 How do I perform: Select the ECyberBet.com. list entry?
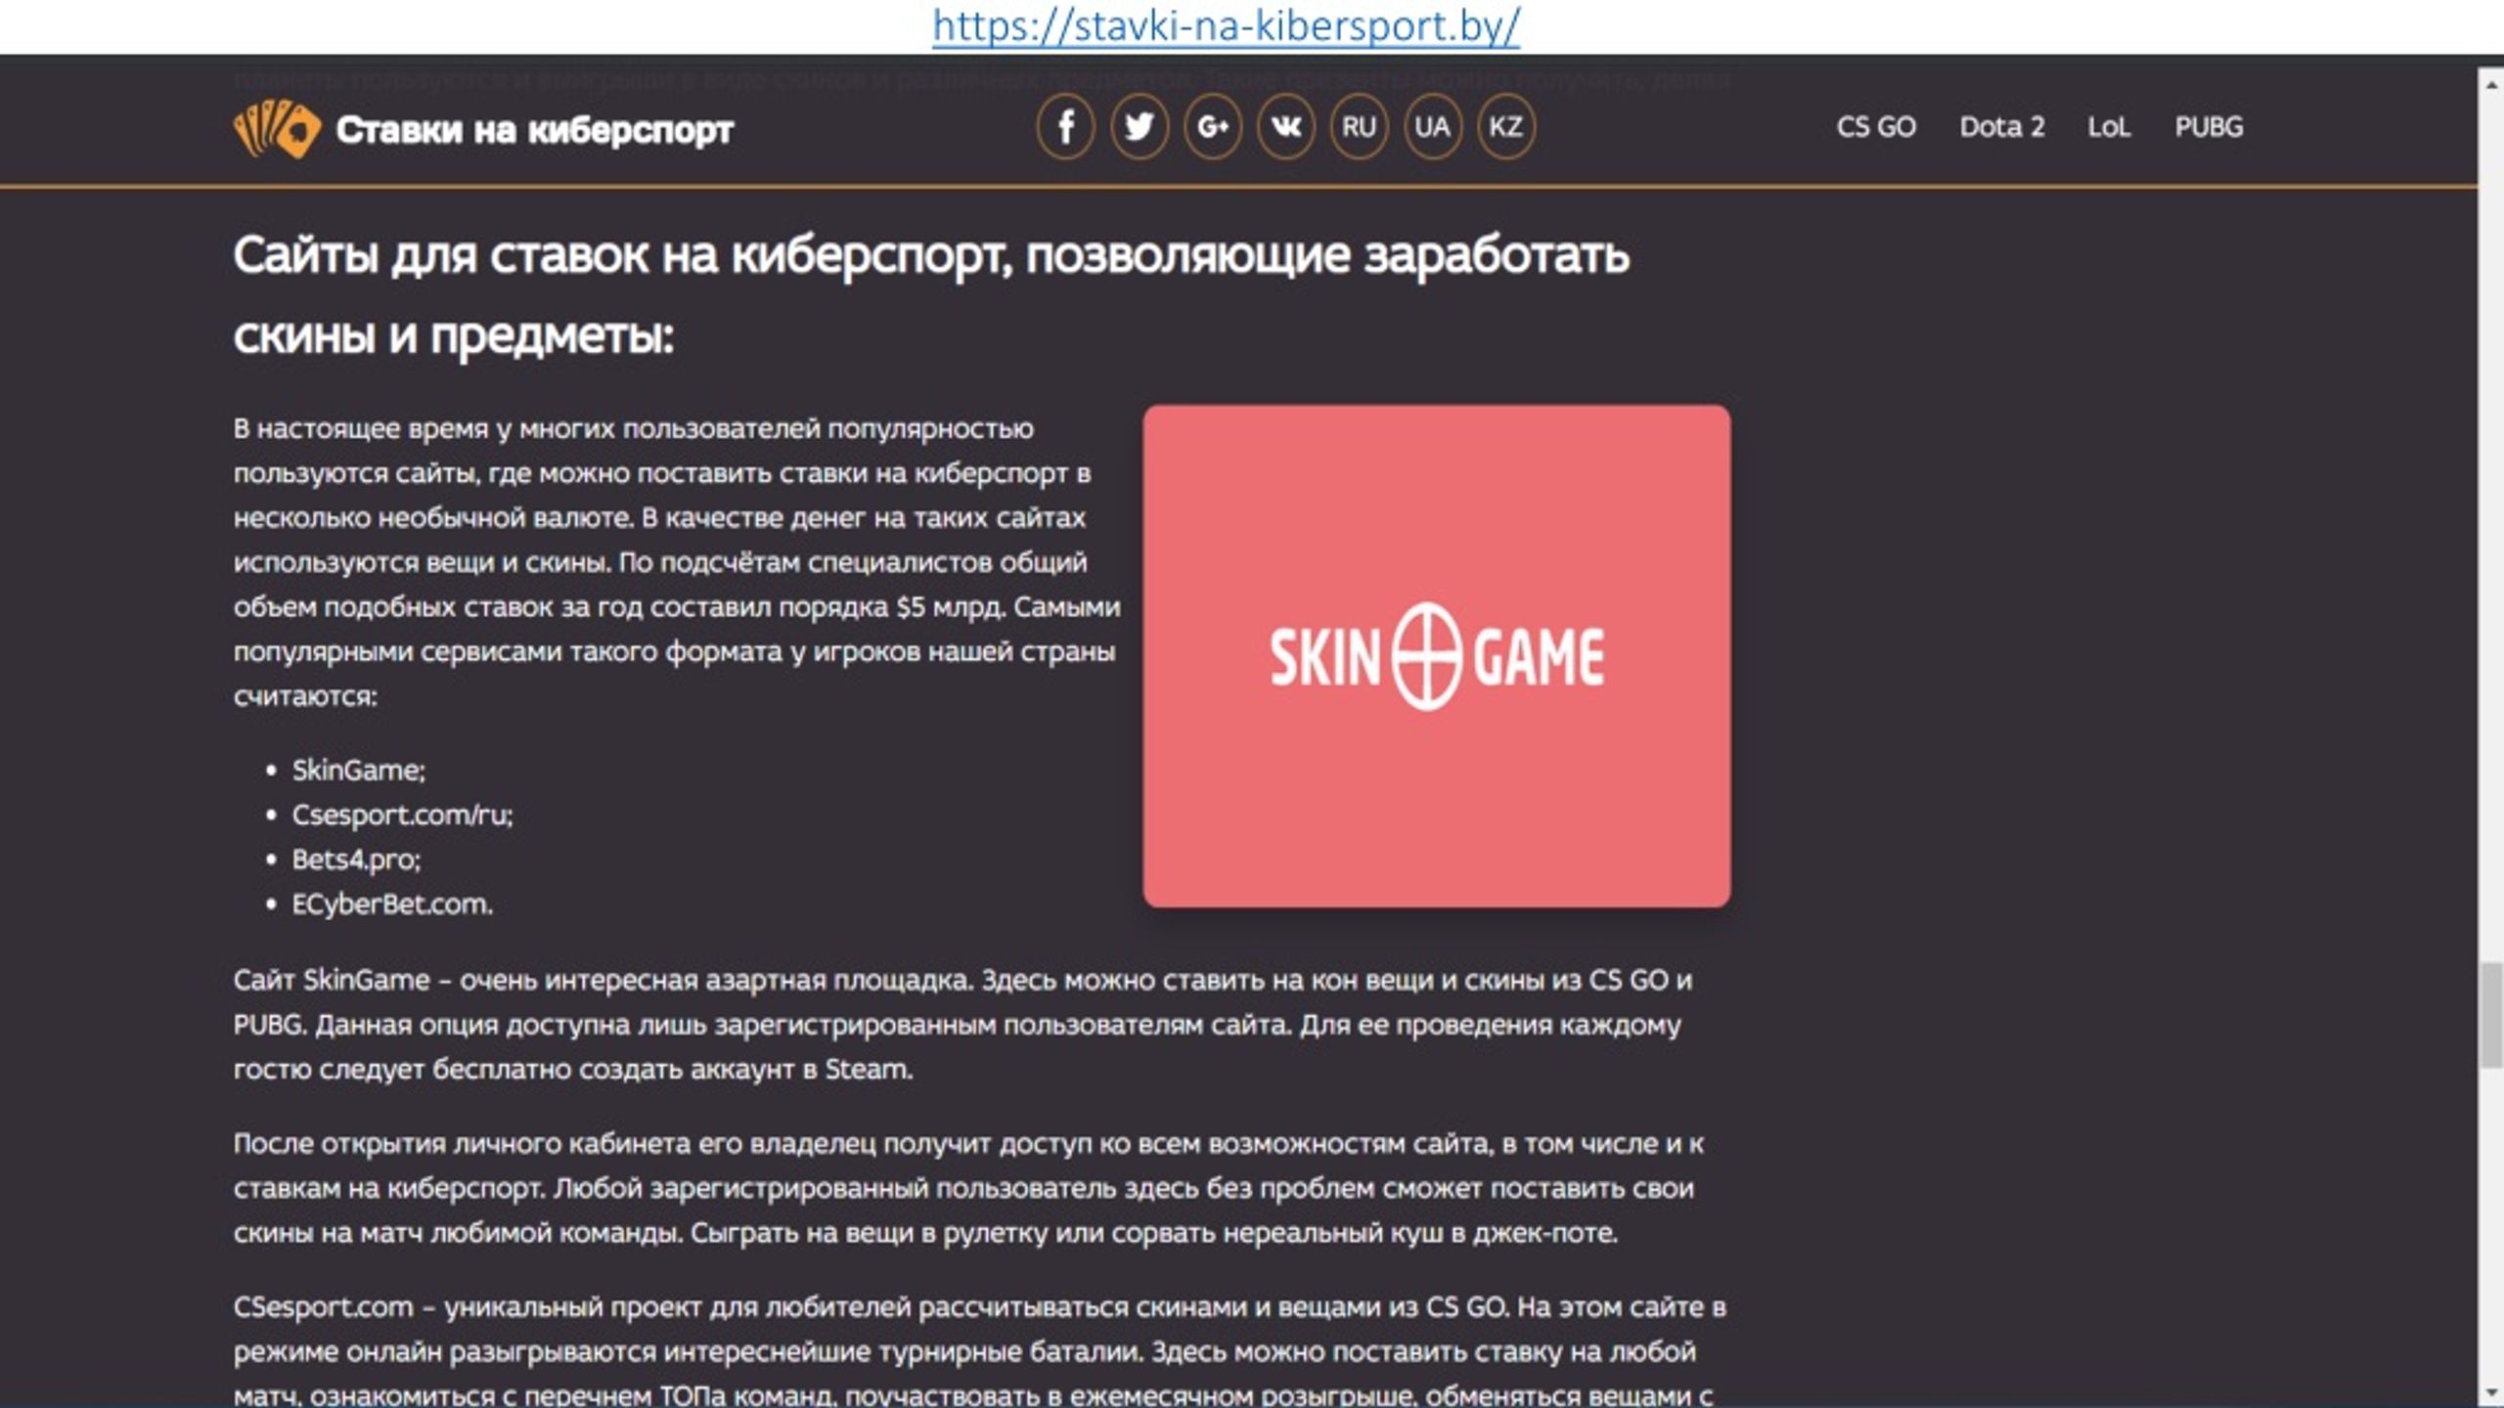pyautogui.click(x=392, y=904)
